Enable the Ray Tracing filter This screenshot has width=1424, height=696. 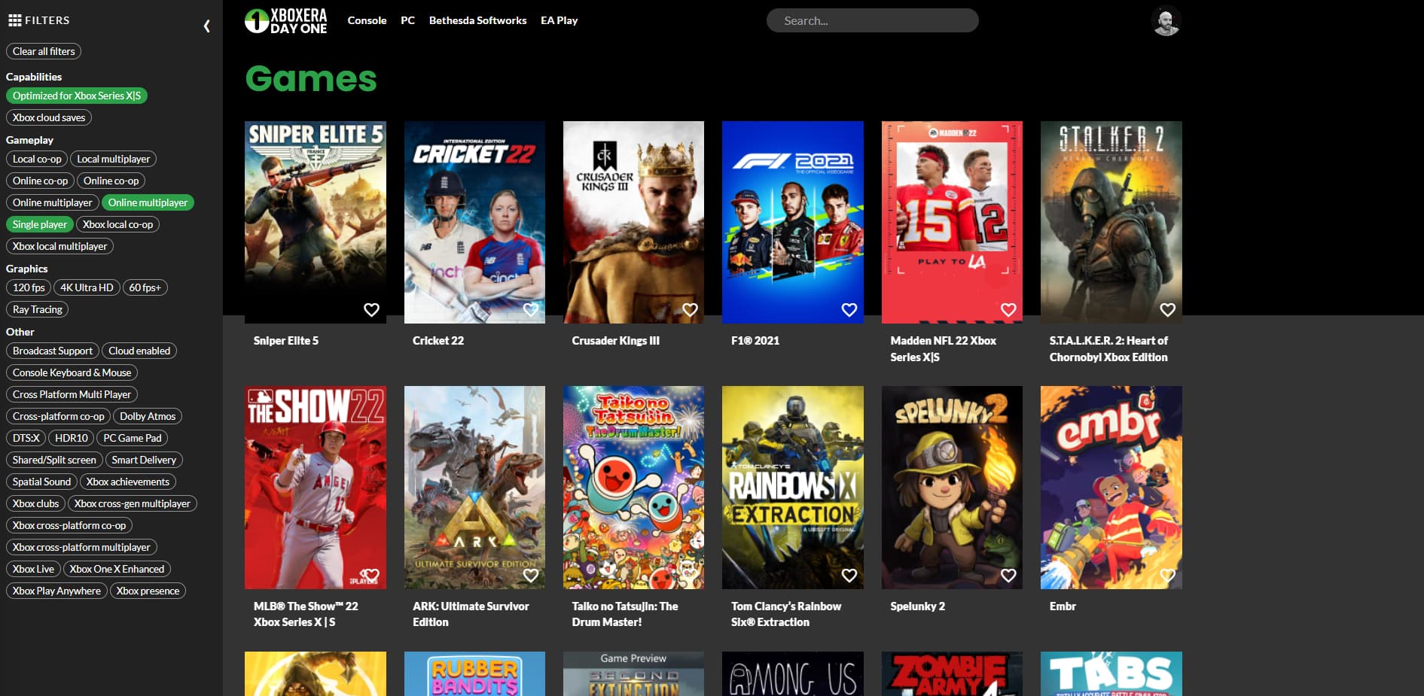38,309
